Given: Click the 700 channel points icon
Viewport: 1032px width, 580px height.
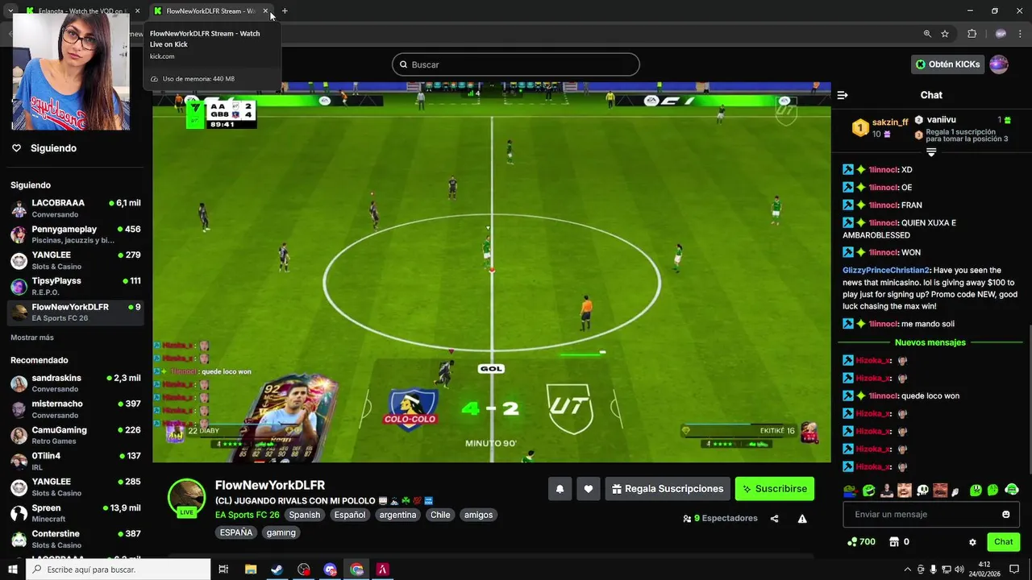Looking at the screenshot, I should point(852,542).
